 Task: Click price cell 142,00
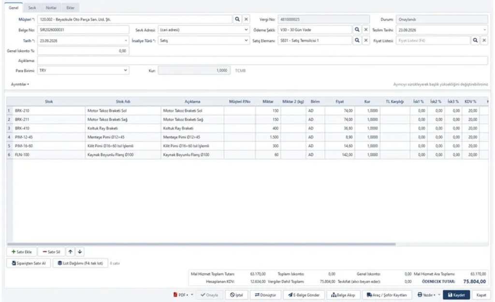[x=340, y=155]
